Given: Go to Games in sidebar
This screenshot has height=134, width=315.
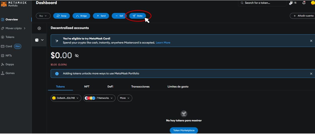Looking at the screenshot, I should coord(10,73).
